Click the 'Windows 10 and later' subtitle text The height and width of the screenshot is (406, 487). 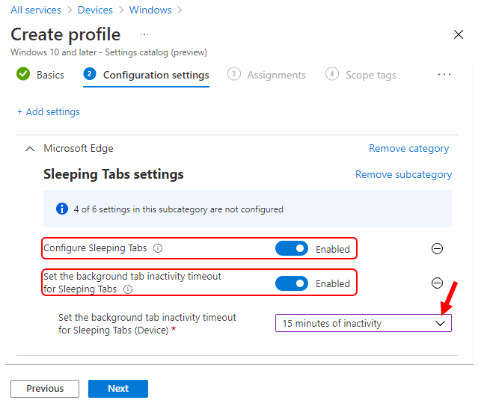point(108,52)
